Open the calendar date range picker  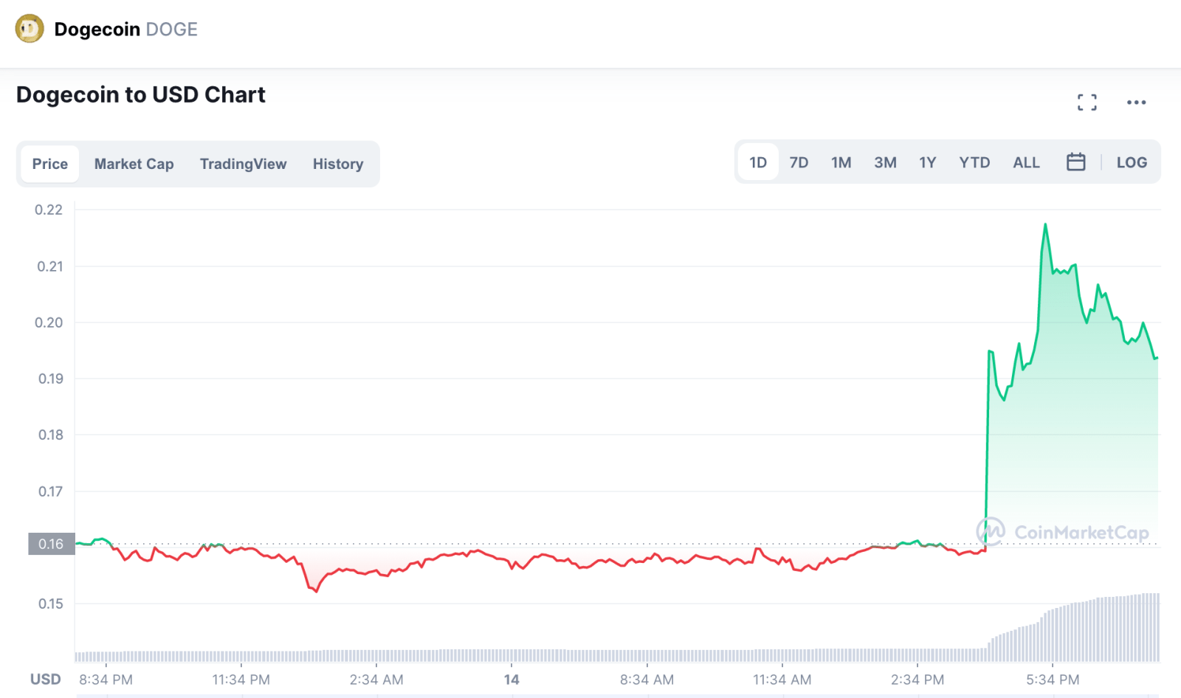pyautogui.click(x=1075, y=162)
